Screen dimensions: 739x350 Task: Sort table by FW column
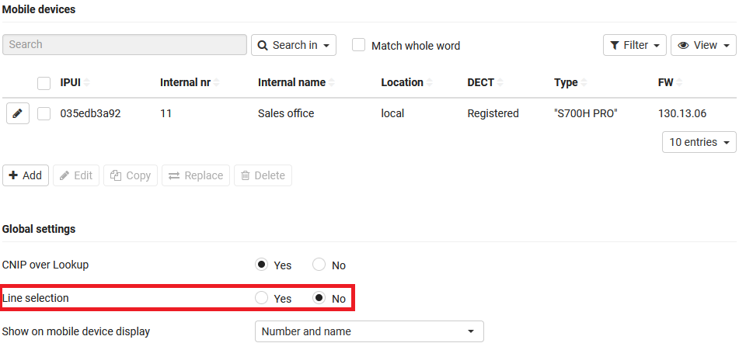point(680,83)
